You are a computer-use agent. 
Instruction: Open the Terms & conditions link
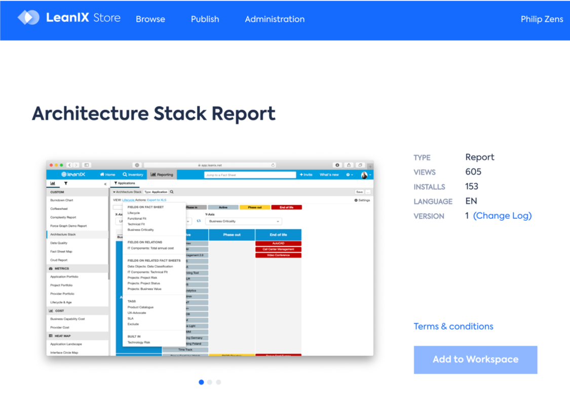453,327
